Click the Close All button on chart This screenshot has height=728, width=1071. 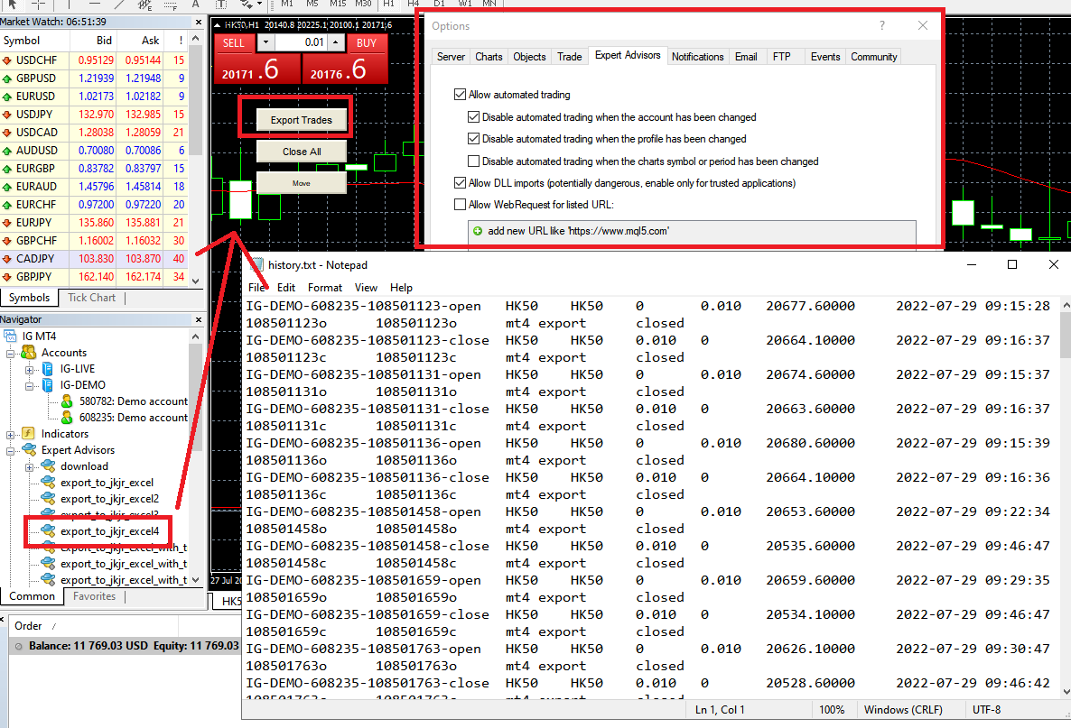point(301,152)
